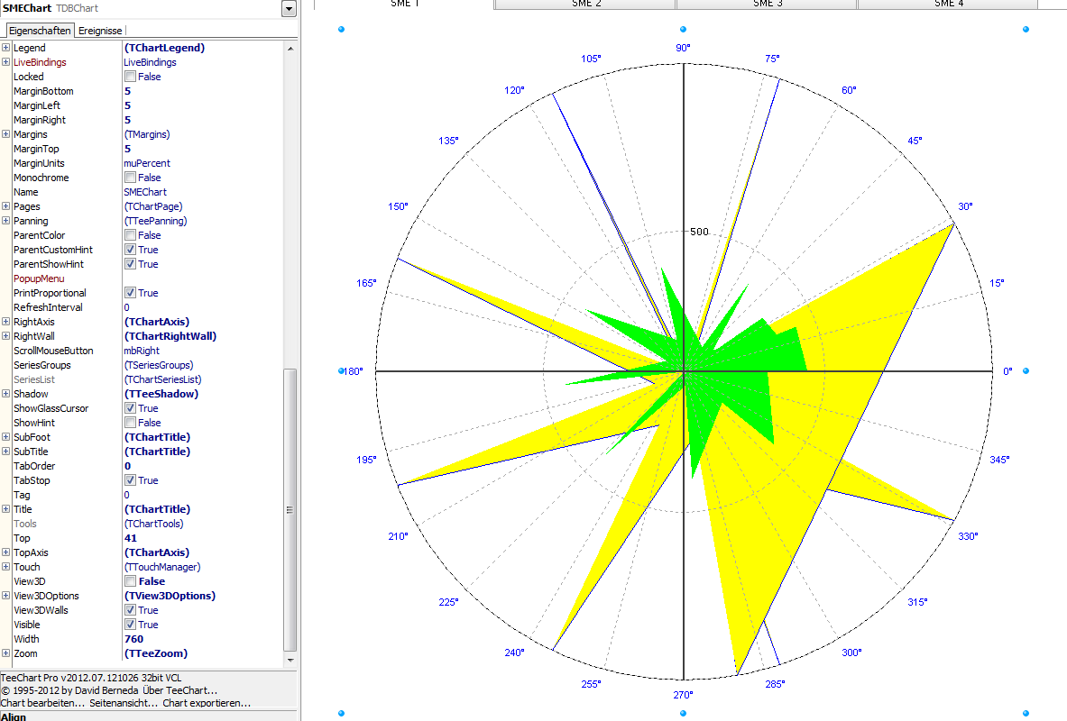Screen dimensions: 1067x721
Task: Select the SeriesList (TChartSeriesList) value
Action: click(x=162, y=379)
